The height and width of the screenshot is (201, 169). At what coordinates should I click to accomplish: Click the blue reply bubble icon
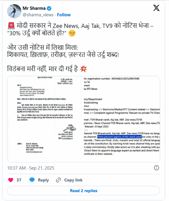(x=32, y=180)
